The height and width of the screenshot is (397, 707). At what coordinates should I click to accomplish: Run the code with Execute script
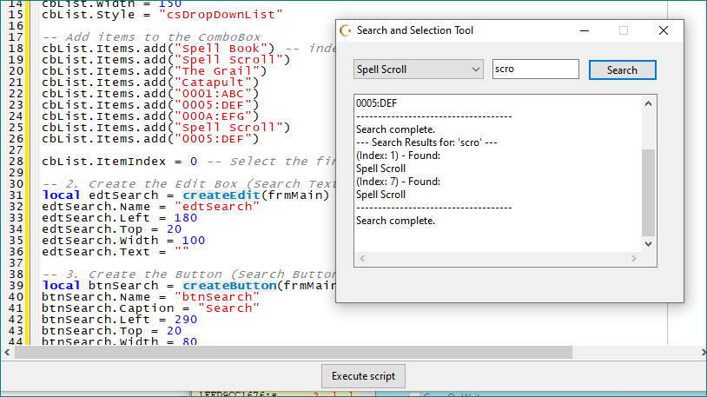[x=363, y=376]
